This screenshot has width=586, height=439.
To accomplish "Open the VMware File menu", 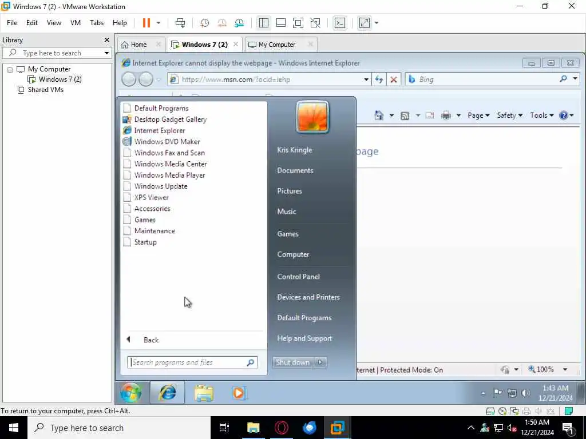I will point(12,23).
